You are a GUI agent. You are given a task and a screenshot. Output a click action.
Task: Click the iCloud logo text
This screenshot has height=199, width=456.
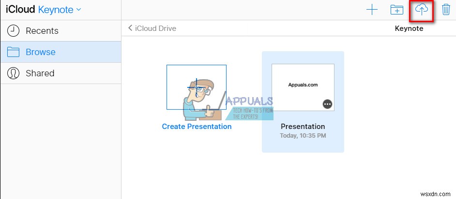point(21,10)
